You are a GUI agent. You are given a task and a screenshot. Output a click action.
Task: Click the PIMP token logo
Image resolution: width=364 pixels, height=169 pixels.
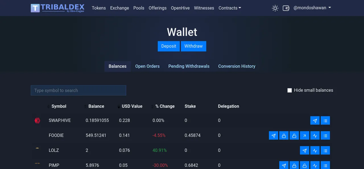tap(37, 164)
